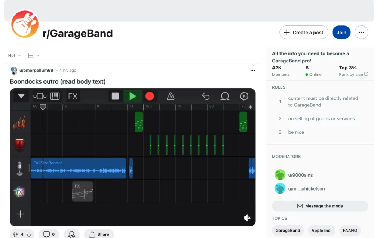Toggle the metronome icon

click(x=171, y=96)
